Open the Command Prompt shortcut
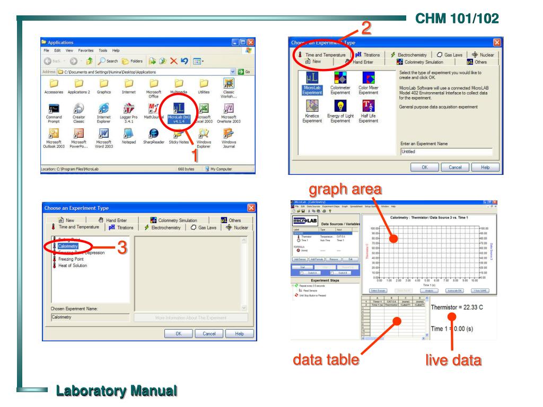The image size is (543, 407). click(x=54, y=113)
